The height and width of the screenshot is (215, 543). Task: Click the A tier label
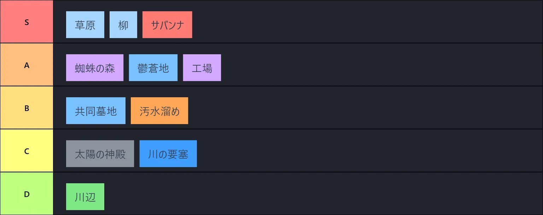(x=27, y=65)
